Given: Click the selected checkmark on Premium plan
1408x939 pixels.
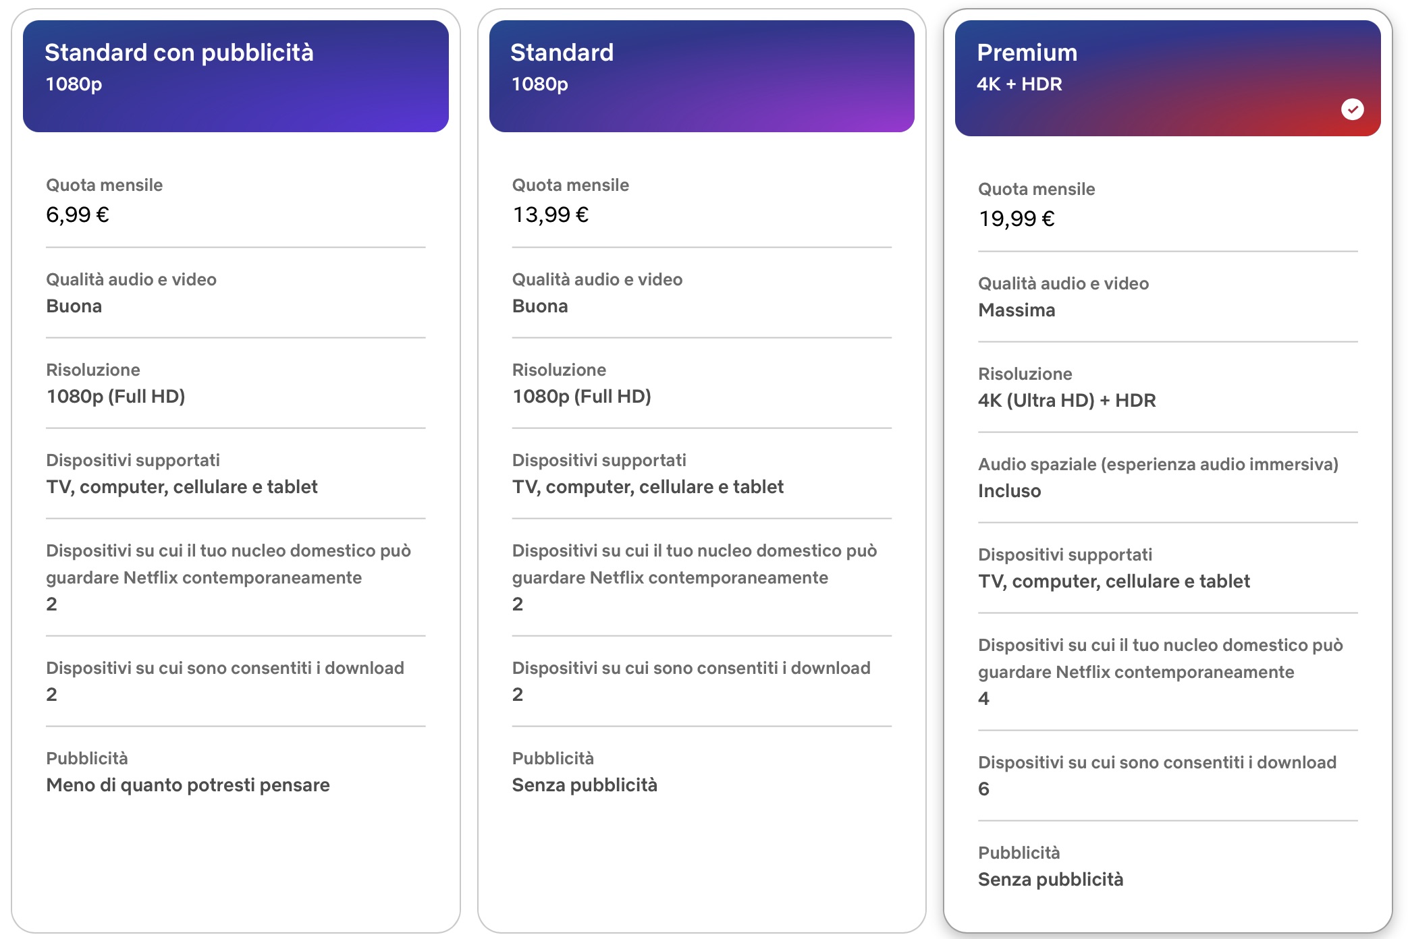Looking at the screenshot, I should [1352, 109].
